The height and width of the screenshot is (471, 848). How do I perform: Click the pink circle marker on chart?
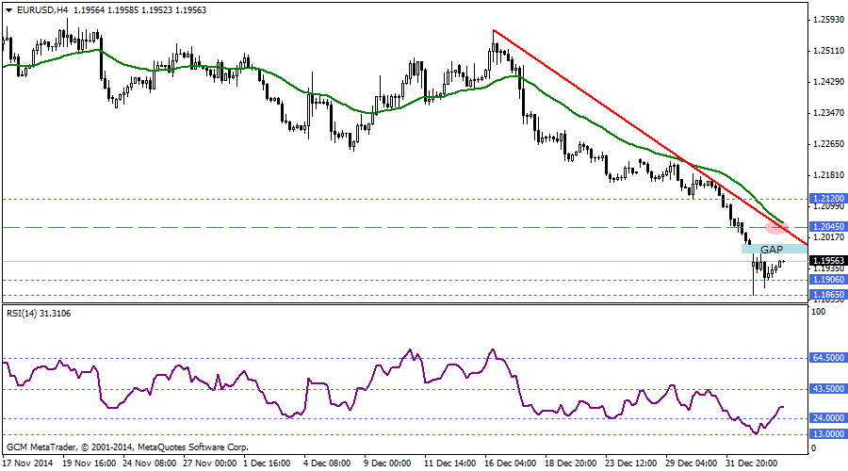775,226
